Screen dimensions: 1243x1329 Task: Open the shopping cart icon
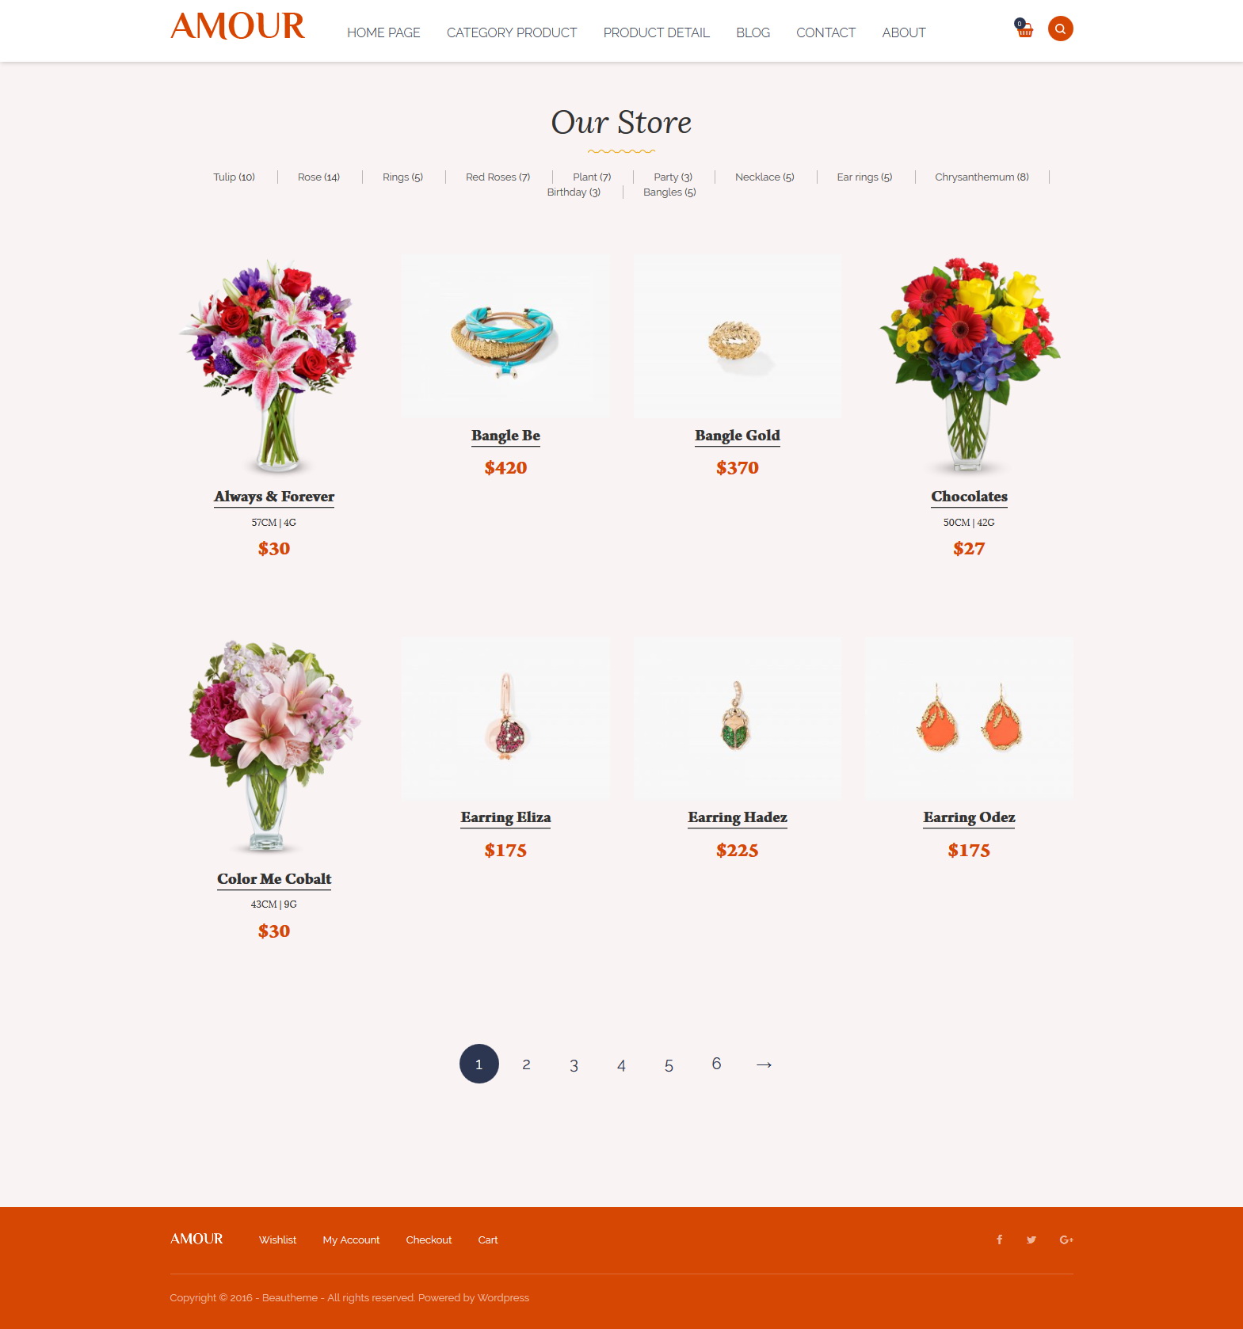(1024, 29)
